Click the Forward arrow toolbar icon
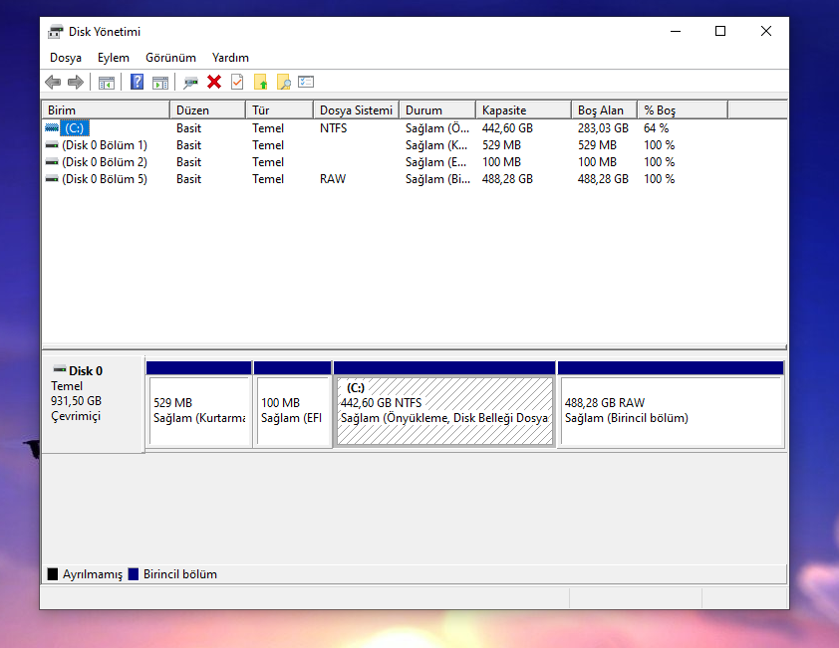The width and height of the screenshot is (839, 648). (75, 82)
